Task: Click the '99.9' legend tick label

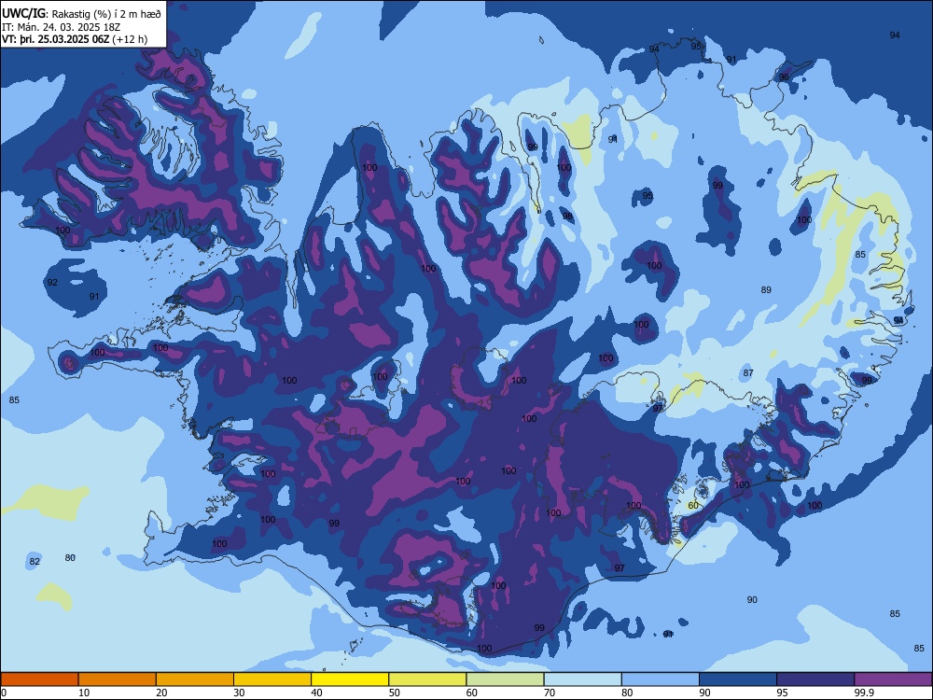Action: tap(864, 693)
